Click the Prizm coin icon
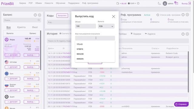Image resolution: width=194 pixels, height=109 pixels. coord(7,40)
